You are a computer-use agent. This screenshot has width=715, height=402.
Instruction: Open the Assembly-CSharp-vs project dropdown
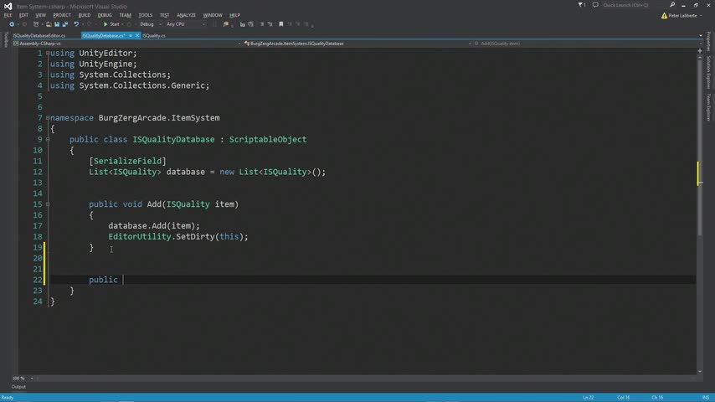(x=126, y=44)
